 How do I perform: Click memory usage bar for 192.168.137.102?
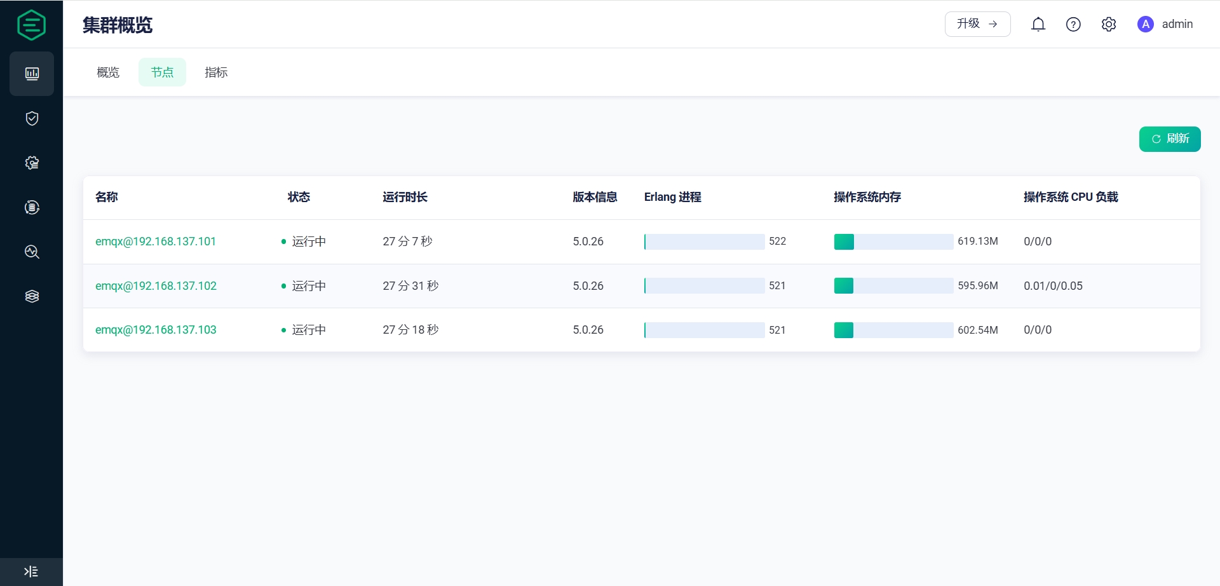pos(893,286)
